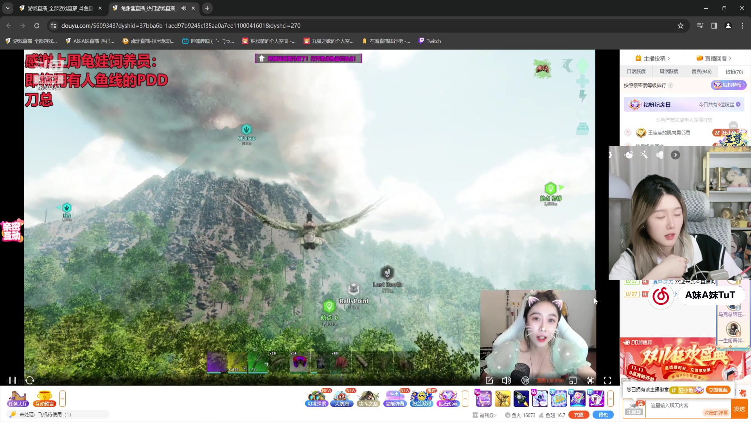Image resolution: width=751 pixels, height=422 pixels.
Task: Open the 任务大厅 task hall
Action: pos(18,399)
